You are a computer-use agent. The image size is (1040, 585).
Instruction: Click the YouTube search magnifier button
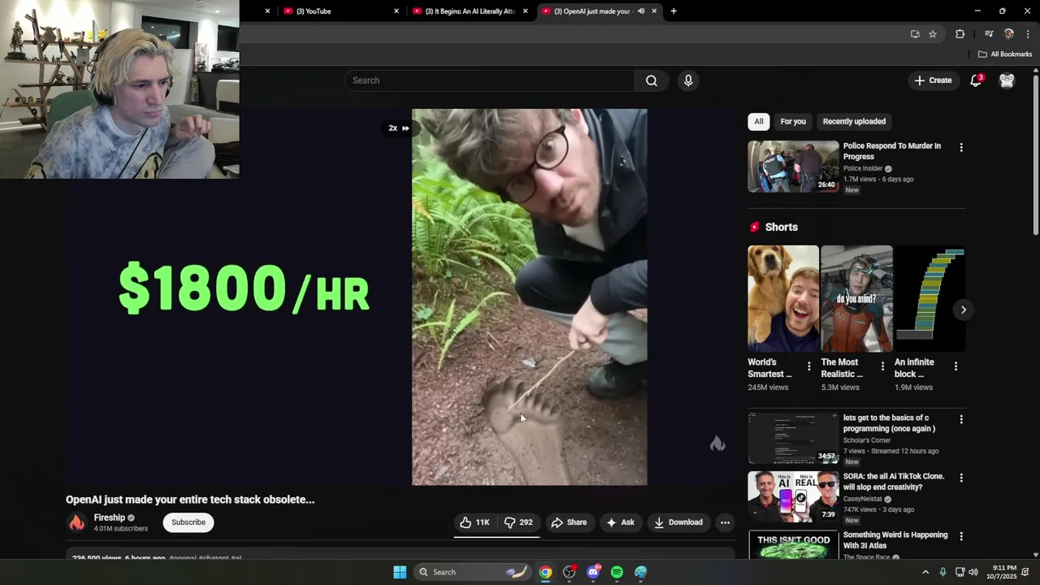(x=651, y=80)
